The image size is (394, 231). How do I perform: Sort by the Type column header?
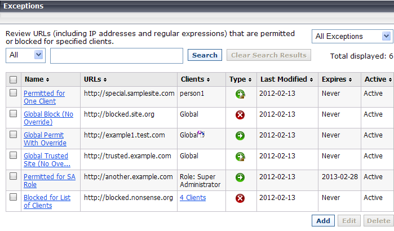point(240,79)
